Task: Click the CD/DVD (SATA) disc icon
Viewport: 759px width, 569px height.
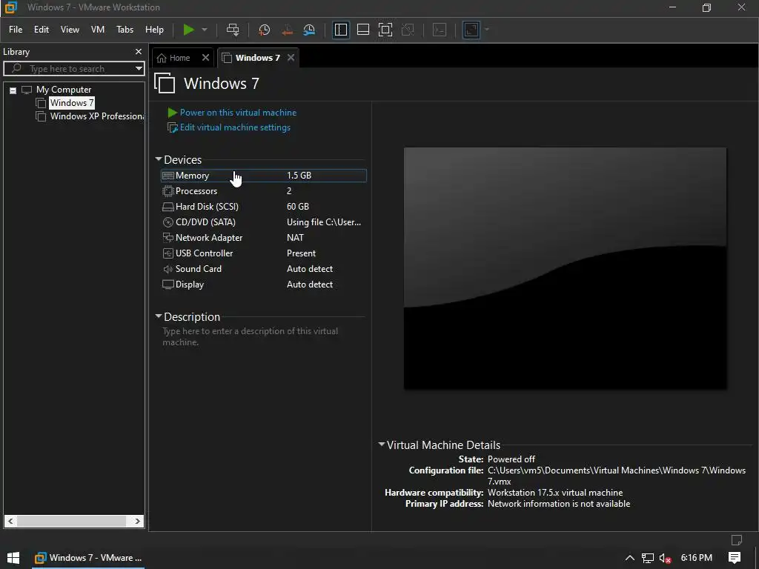Action: (x=168, y=222)
